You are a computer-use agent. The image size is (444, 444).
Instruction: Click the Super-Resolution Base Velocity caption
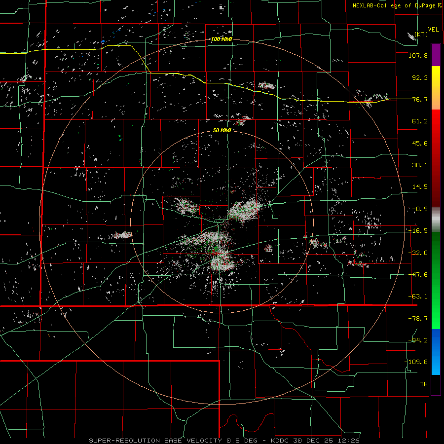pyautogui.click(x=224, y=441)
